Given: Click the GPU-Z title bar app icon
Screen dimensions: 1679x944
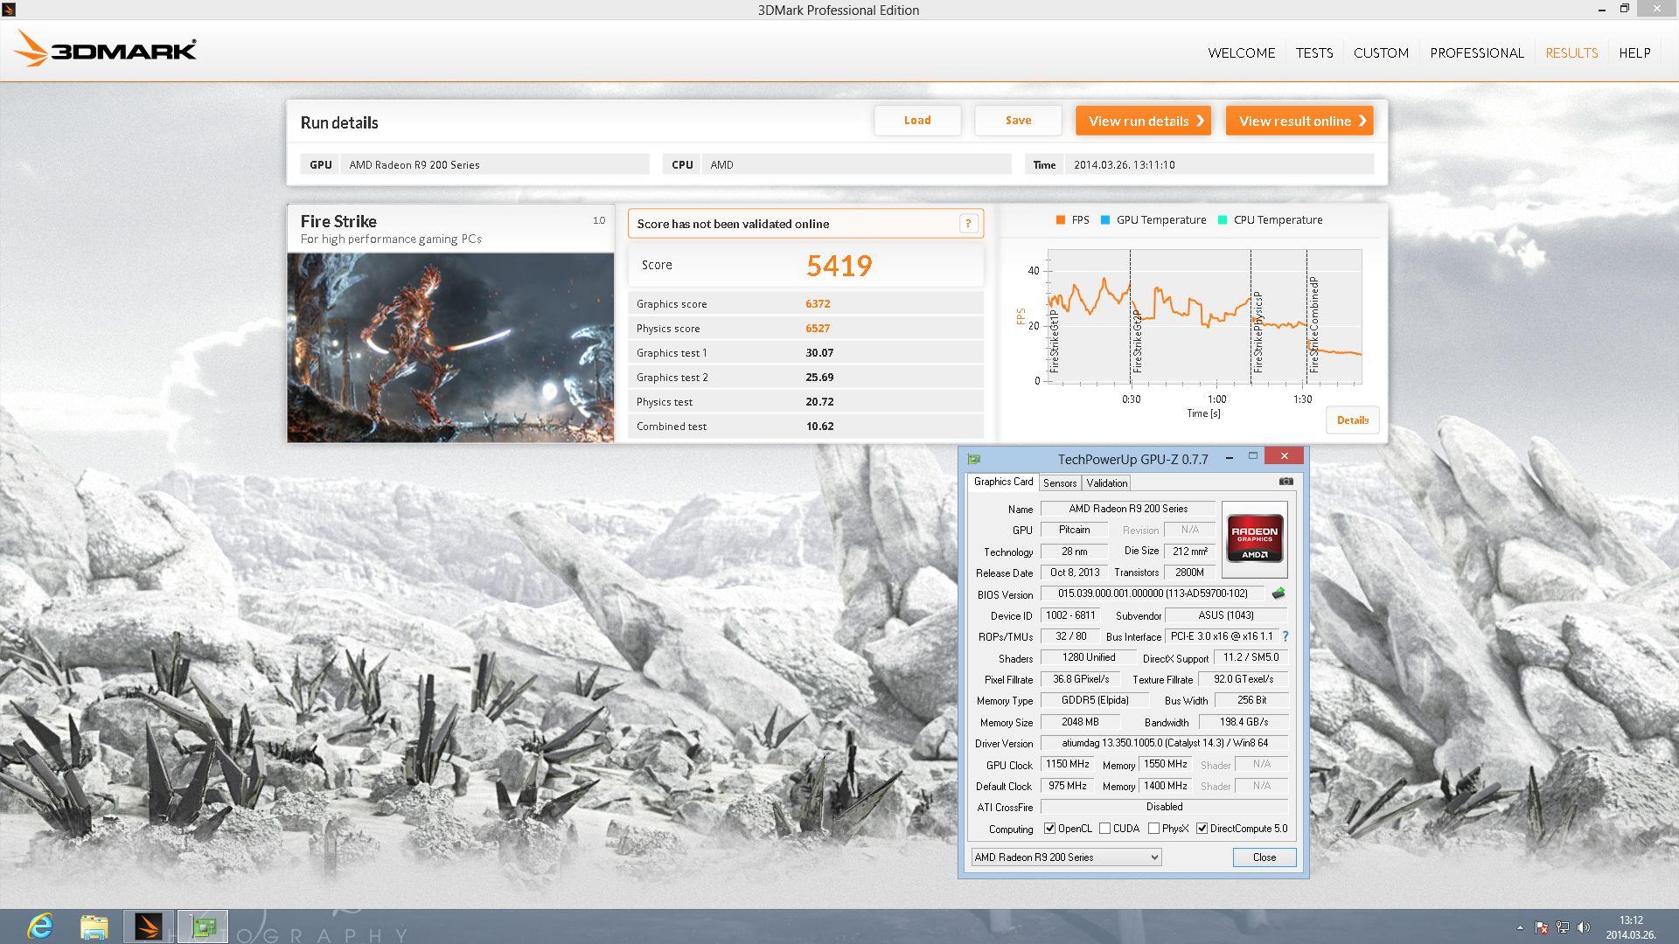Looking at the screenshot, I should [x=974, y=459].
